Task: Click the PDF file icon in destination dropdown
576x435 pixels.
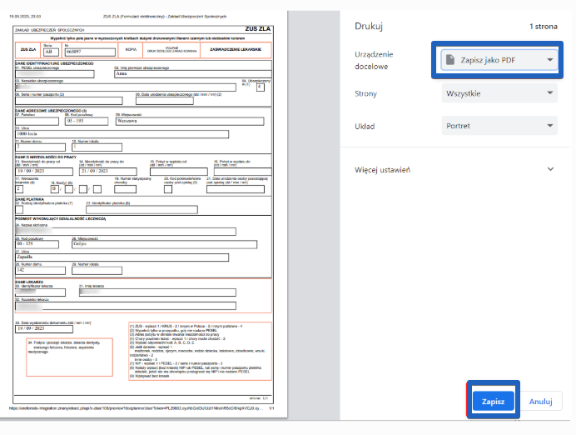Action: coord(450,59)
